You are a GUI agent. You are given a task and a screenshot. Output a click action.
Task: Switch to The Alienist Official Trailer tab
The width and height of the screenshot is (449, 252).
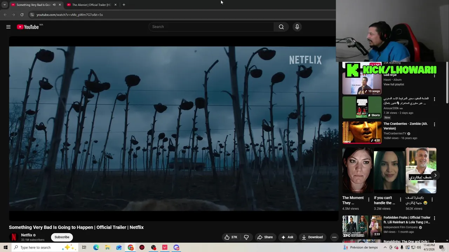[92, 5]
